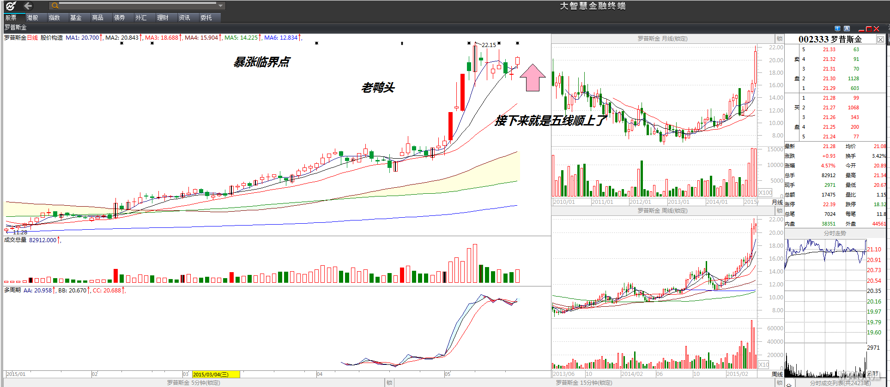This screenshot has width=890, height=387.
Task: Click sell level 5 price 21.33
Action: [829, 50]
